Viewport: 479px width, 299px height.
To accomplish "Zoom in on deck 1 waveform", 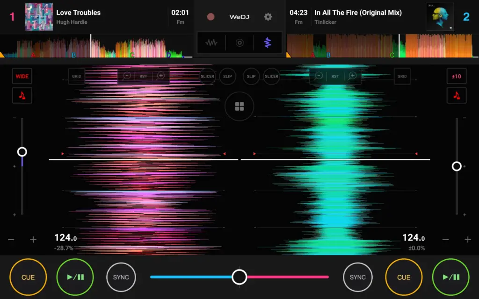I will [x=160, y=76].
